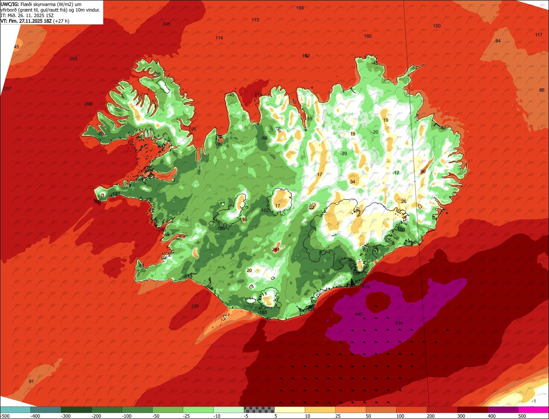549x419 pixels.
Task: Click legend swatch between -200 and -100
Action: [107, 410]
